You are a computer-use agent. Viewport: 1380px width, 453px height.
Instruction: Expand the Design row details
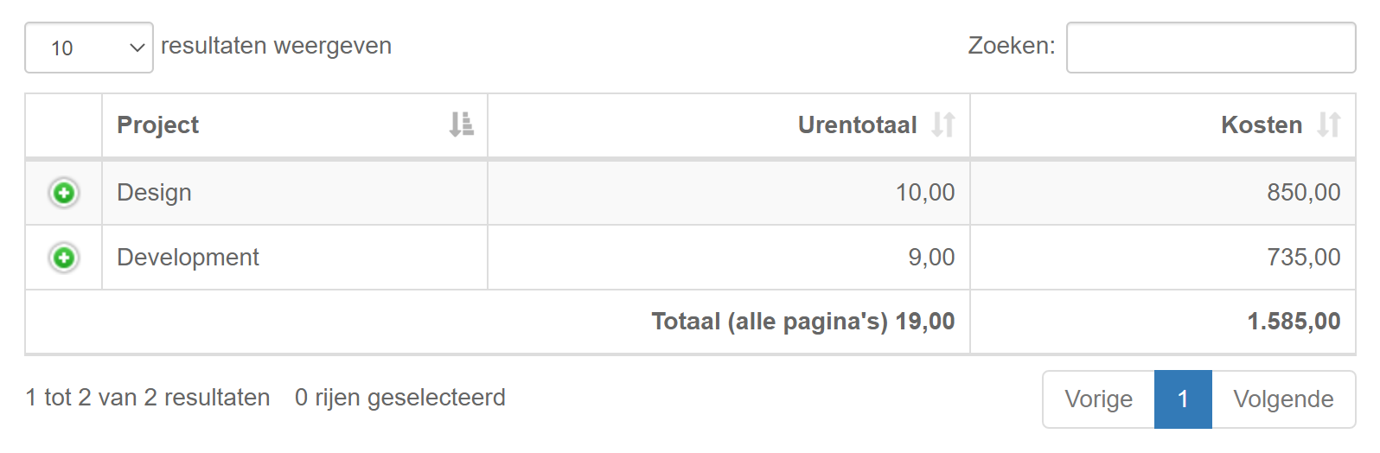[x=63, y=193]
